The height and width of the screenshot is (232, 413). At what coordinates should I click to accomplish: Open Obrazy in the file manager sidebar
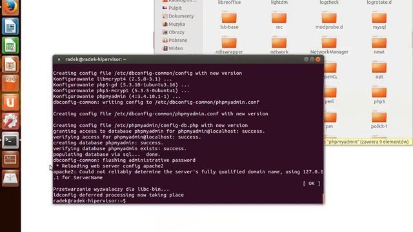point(174,32)
